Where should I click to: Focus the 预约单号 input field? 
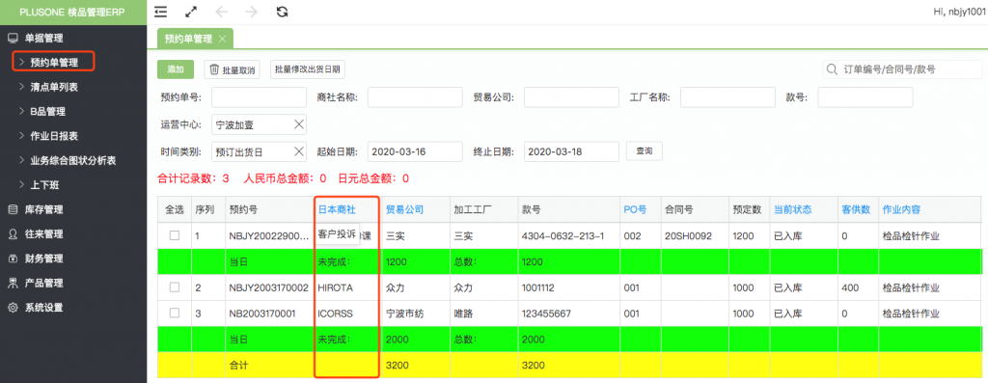point(259,97)
